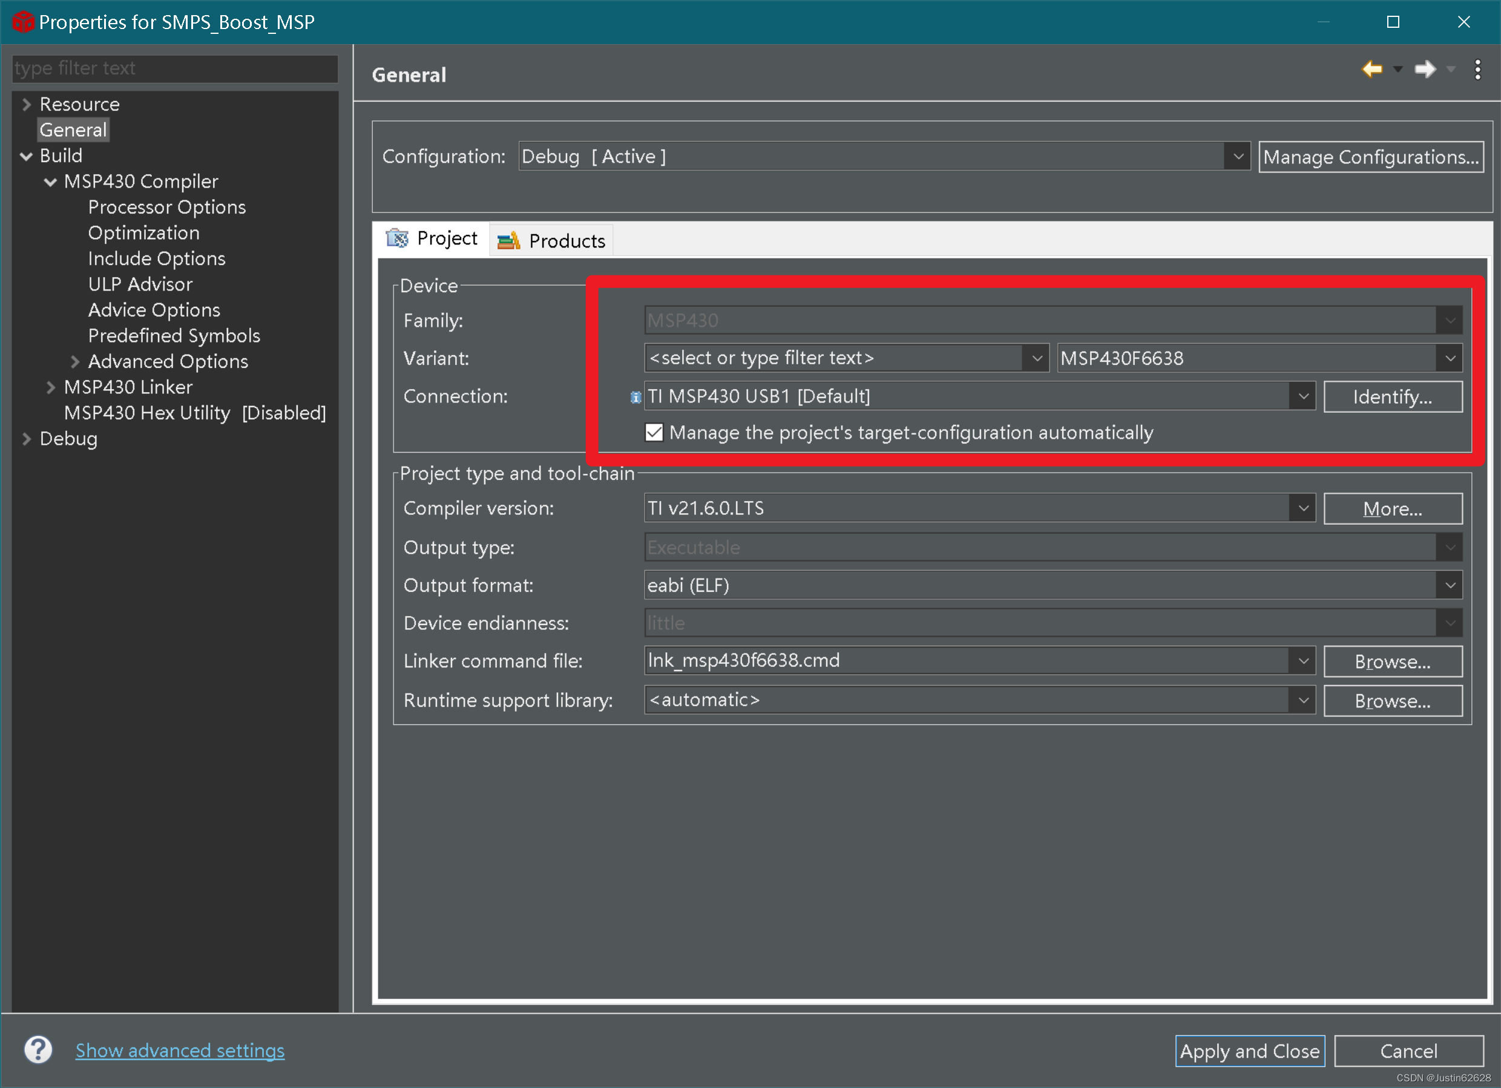
Task: Collapse the MSP430 Compiler tree node
Action: [50, 182]
